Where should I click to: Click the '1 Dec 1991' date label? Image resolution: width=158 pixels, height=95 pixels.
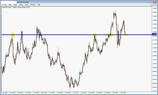coord(20,93)
